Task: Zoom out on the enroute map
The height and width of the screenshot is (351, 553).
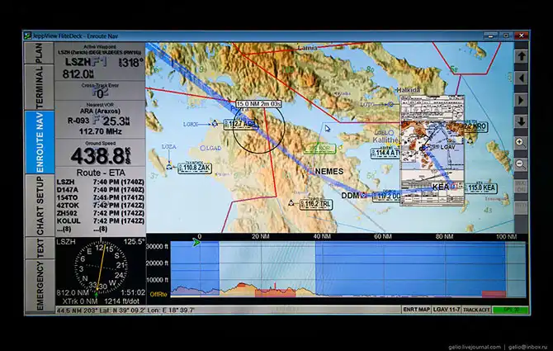Action: click(x=521, y=164)
